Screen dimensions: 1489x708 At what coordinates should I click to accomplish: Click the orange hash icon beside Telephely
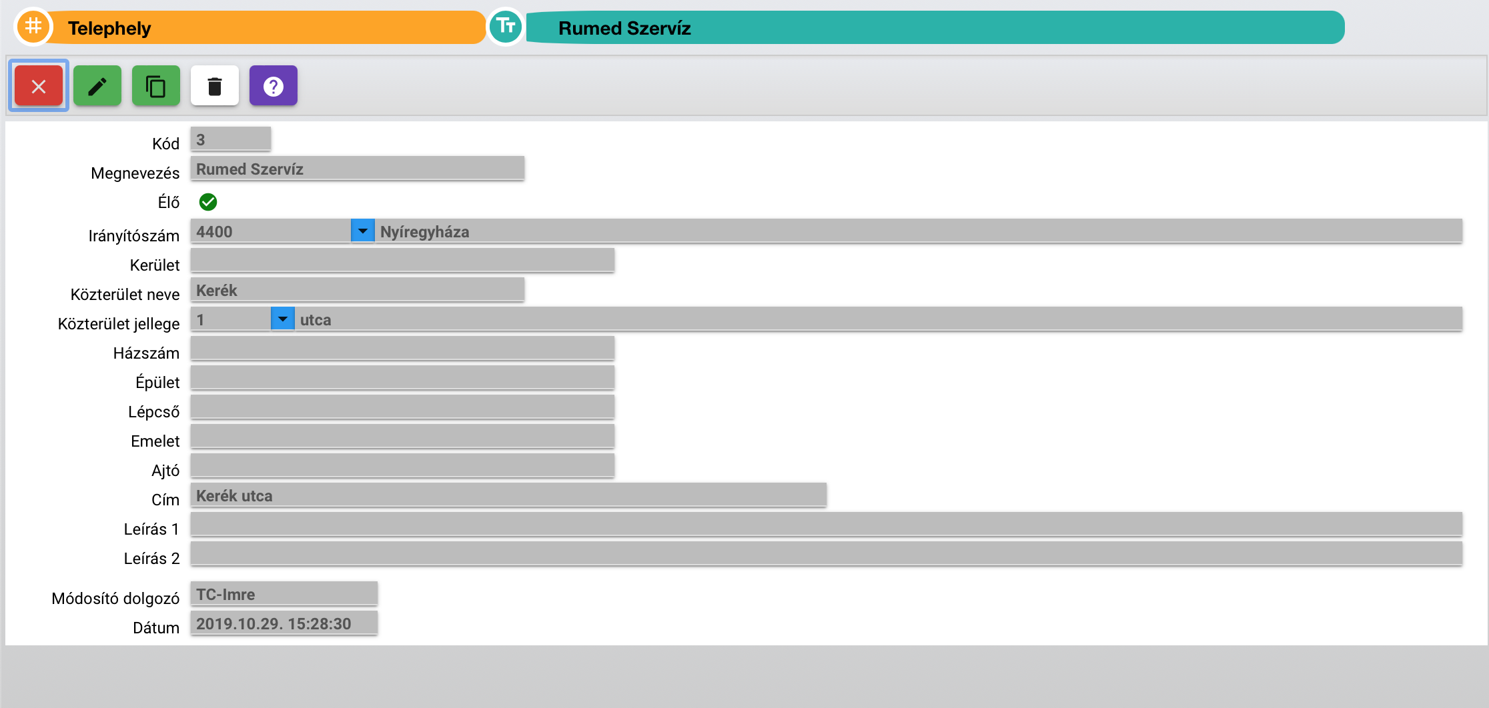point(33,27)
